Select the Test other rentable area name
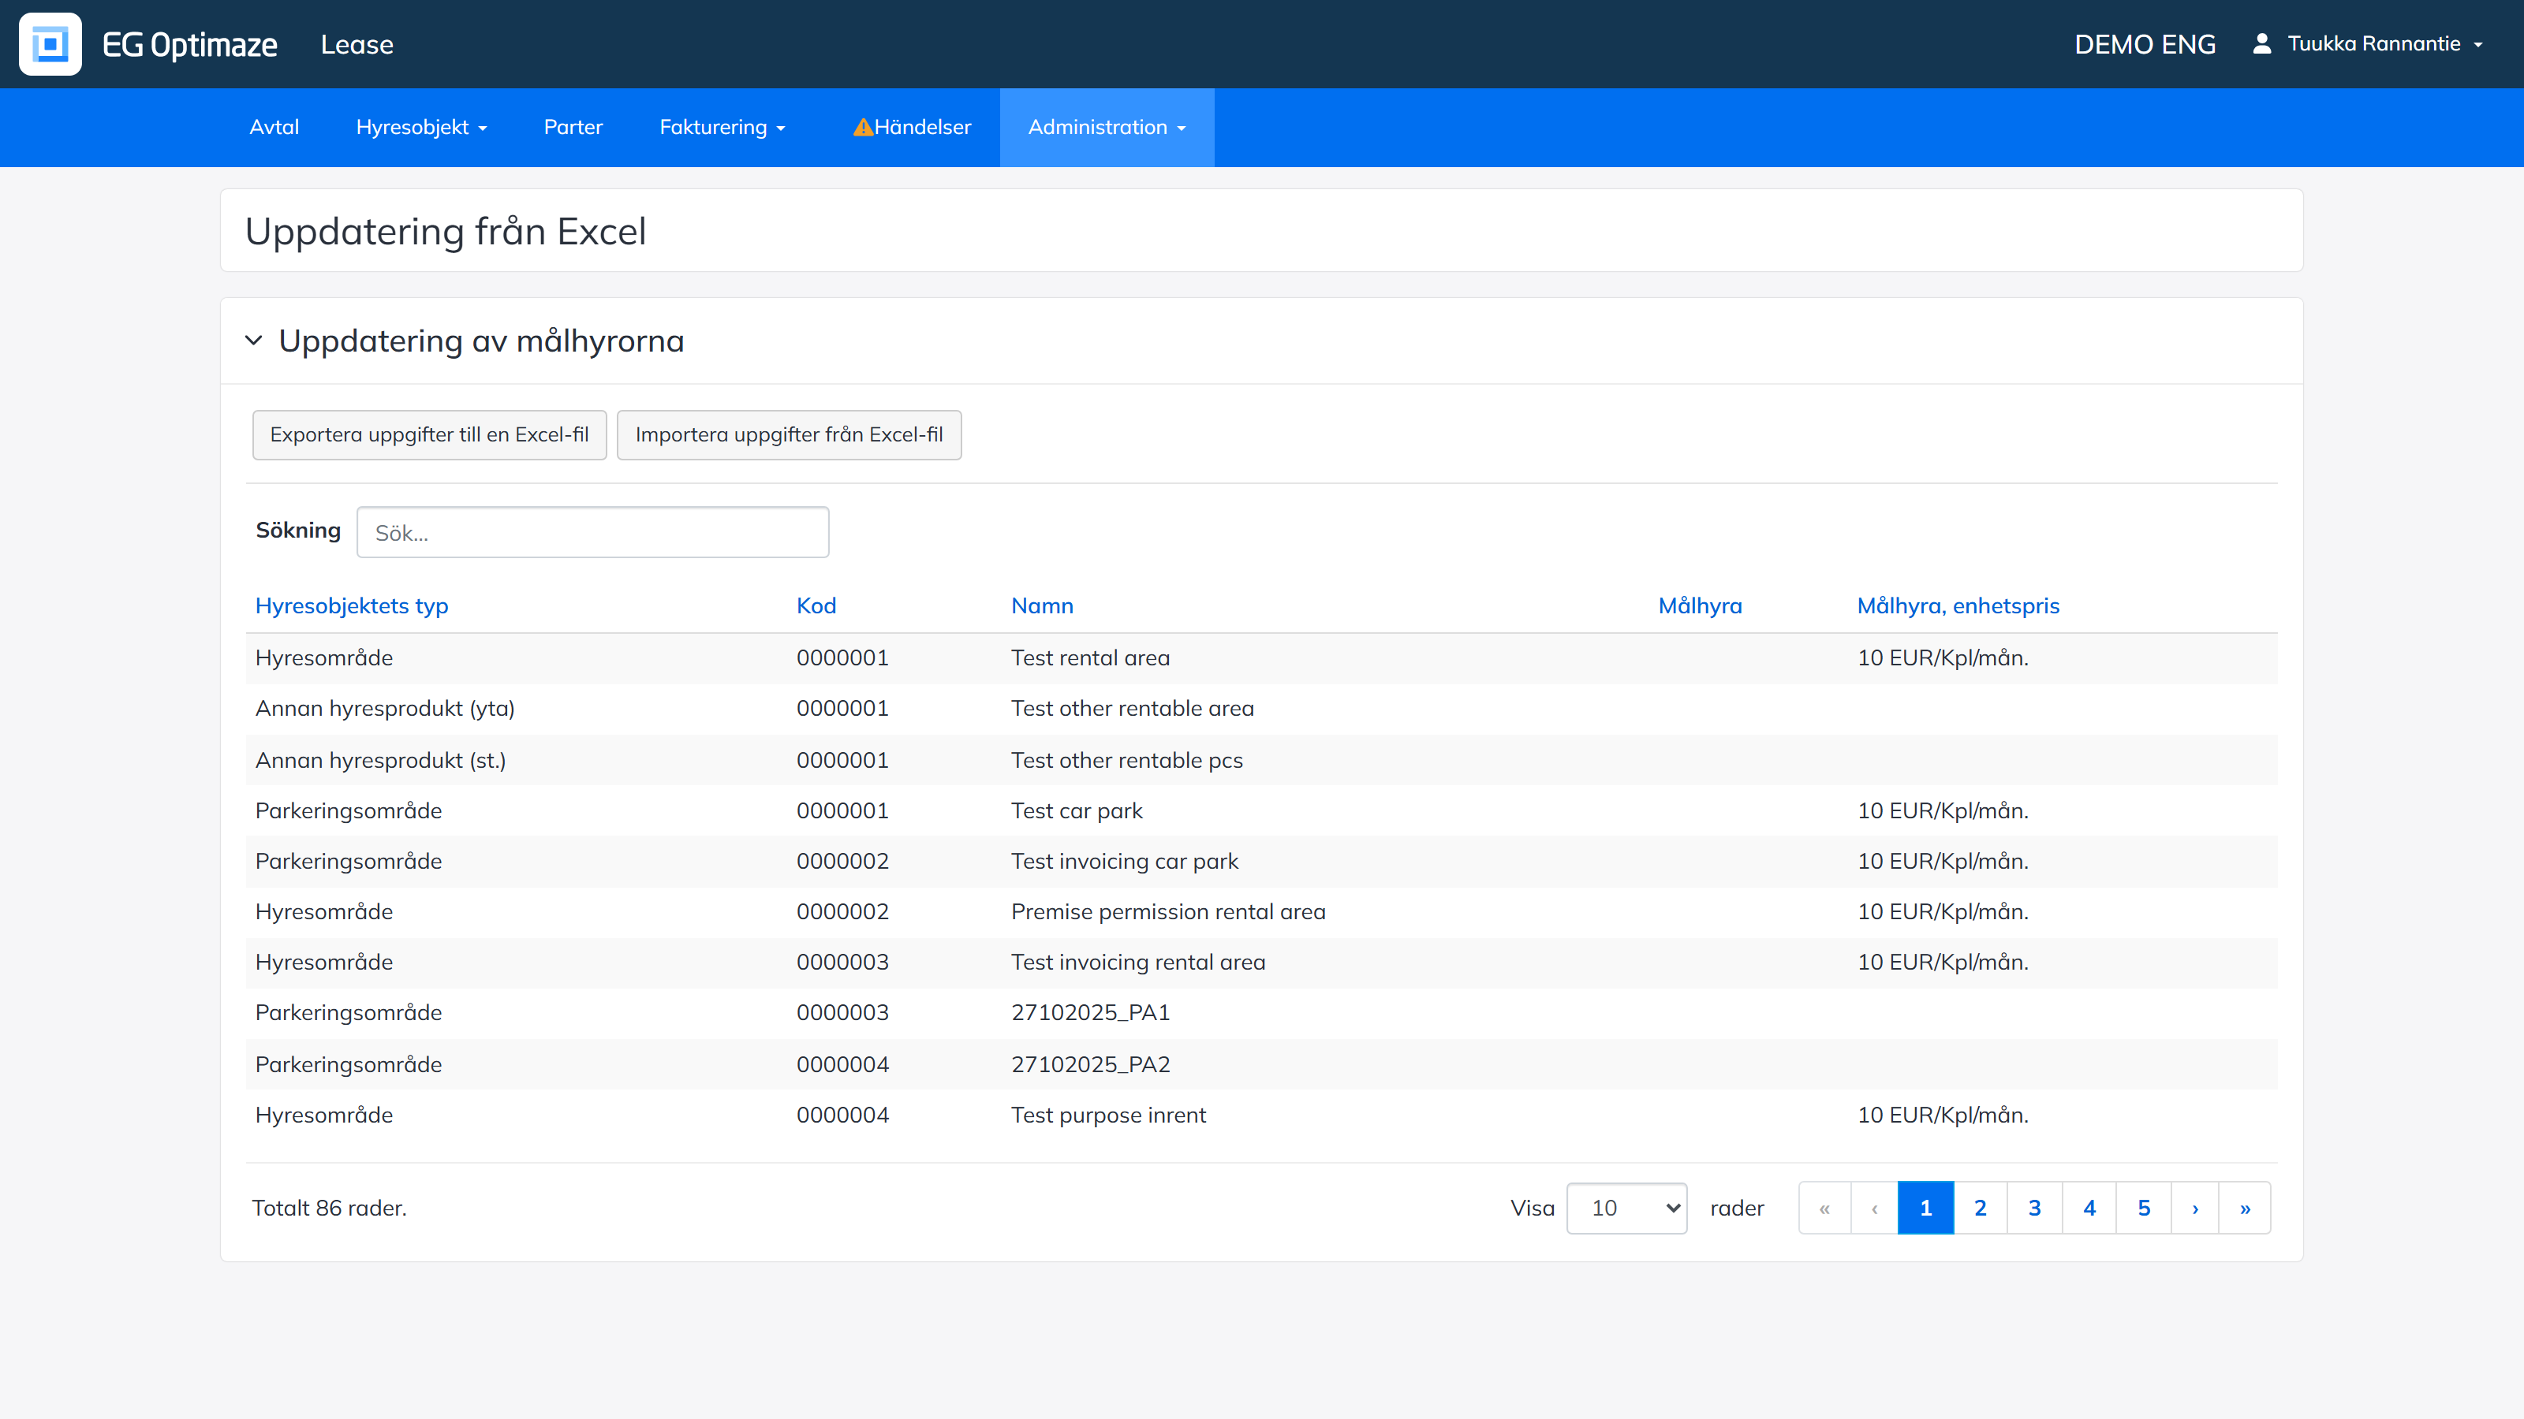The image size is (2524, 1419). point(1133,709)
